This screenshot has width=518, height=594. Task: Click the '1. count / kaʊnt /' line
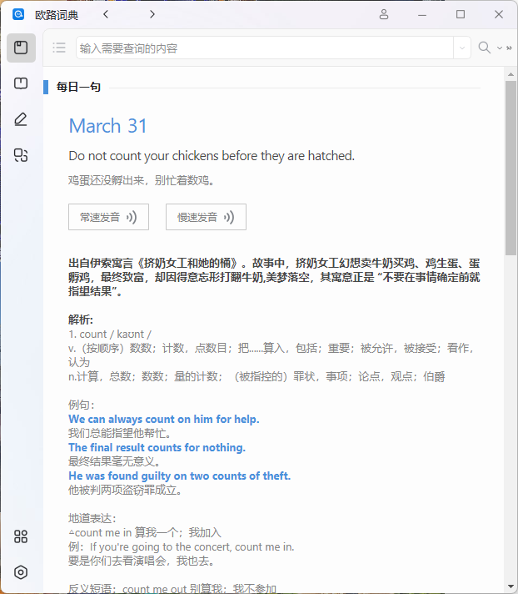tap(110, 334)
